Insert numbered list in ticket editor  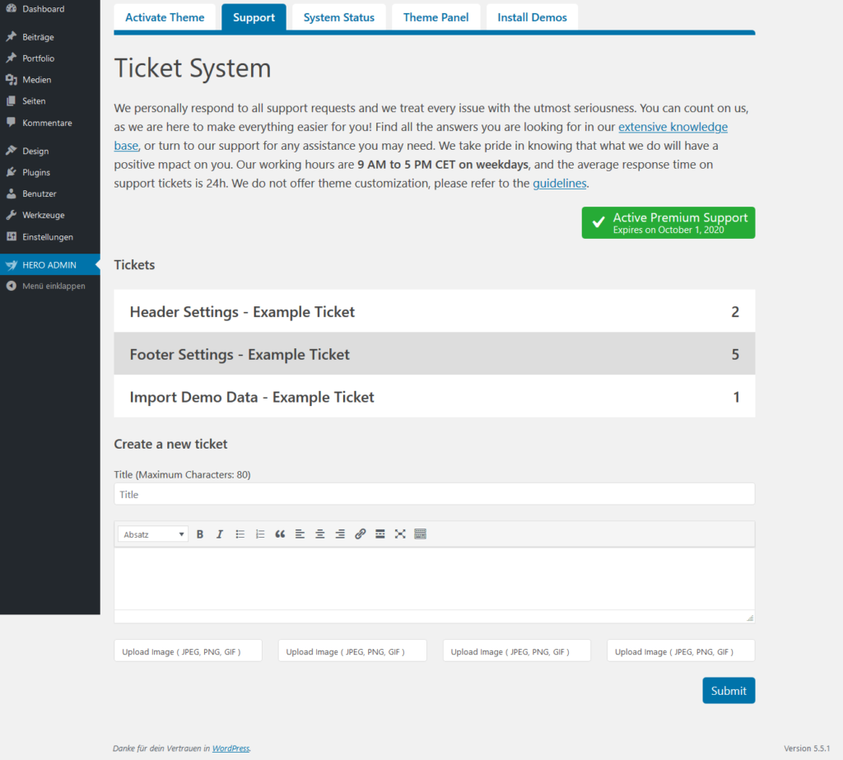tap(259, 534)
